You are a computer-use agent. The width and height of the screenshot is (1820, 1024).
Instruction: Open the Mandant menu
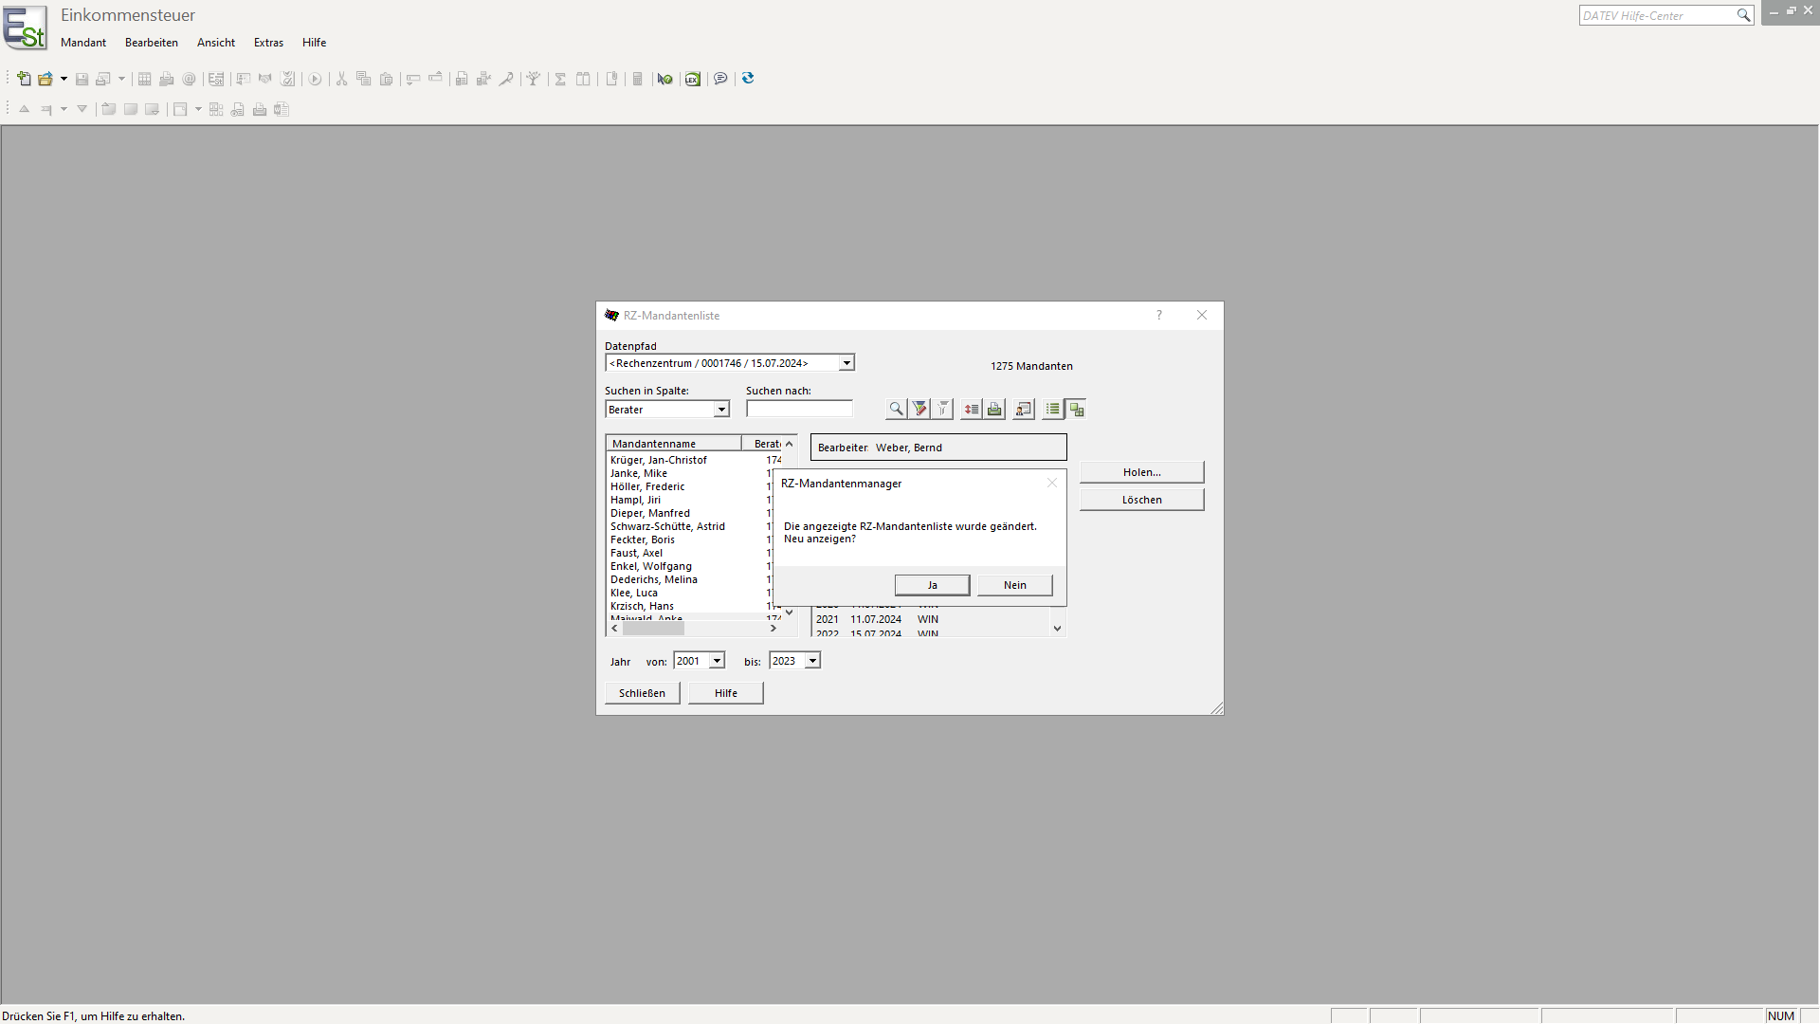coord(83,43)
